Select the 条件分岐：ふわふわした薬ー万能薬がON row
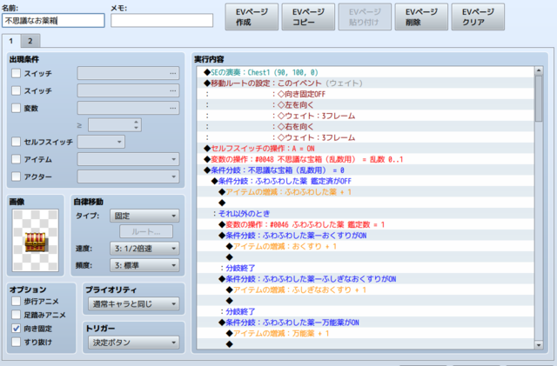 click(x=366, y=323)
